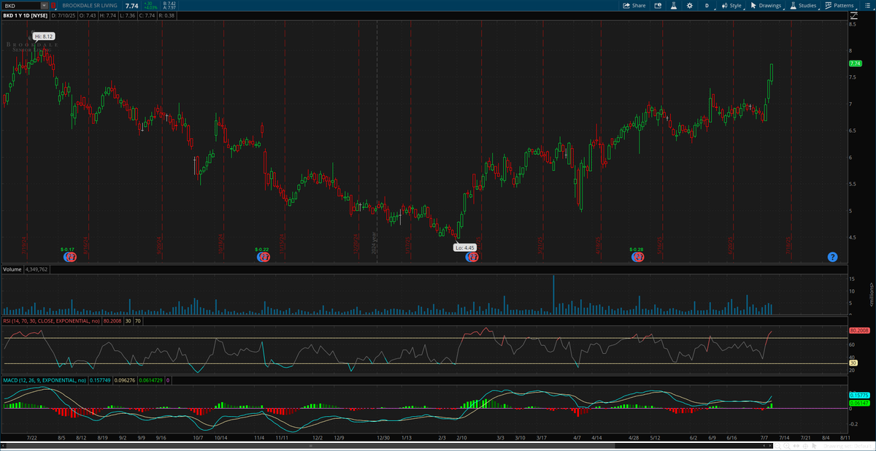Select the MACD (12, 26, 9, EXPONENTIAL, no) label
This screenshot has height=451, width=876.
click(x=45, y=380)
